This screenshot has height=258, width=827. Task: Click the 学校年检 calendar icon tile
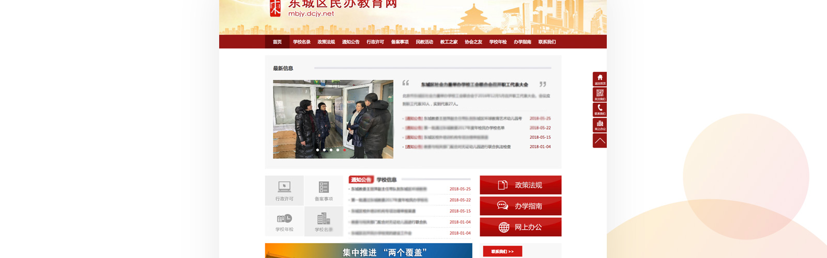point(284,221)
